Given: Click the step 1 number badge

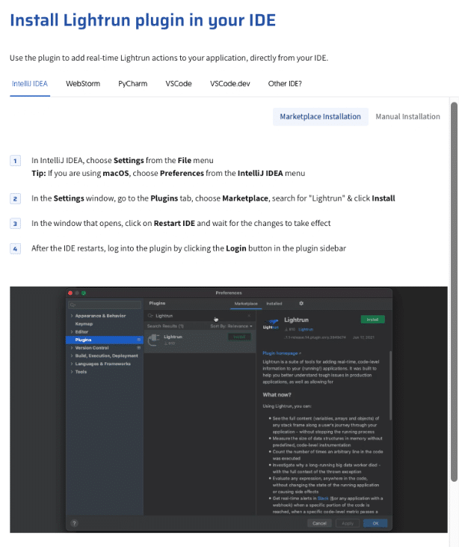Looking at the screenshot, I should tap(16, 161).
